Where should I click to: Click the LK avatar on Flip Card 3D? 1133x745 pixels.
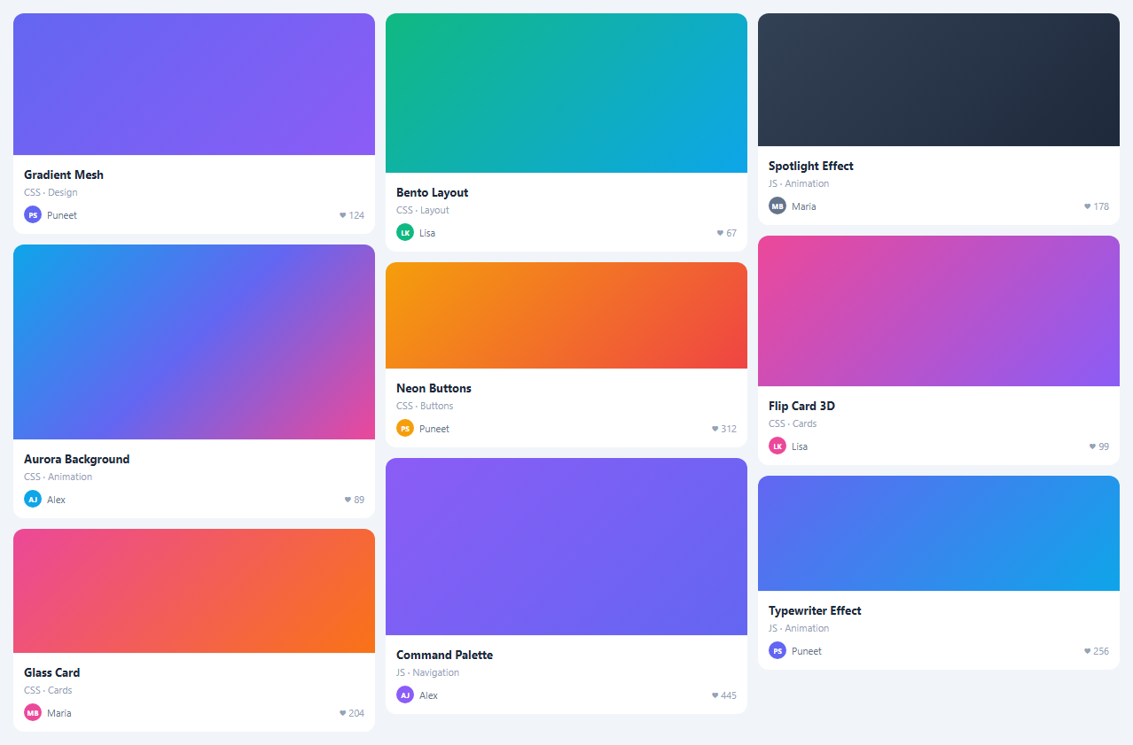[777, 446]
